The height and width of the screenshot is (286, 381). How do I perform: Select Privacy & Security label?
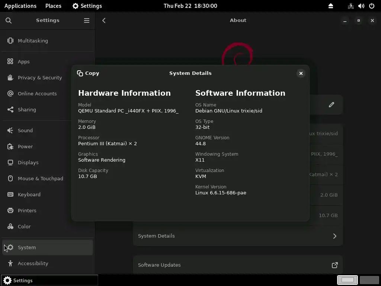pyautogui.click(x=40, y=77)
